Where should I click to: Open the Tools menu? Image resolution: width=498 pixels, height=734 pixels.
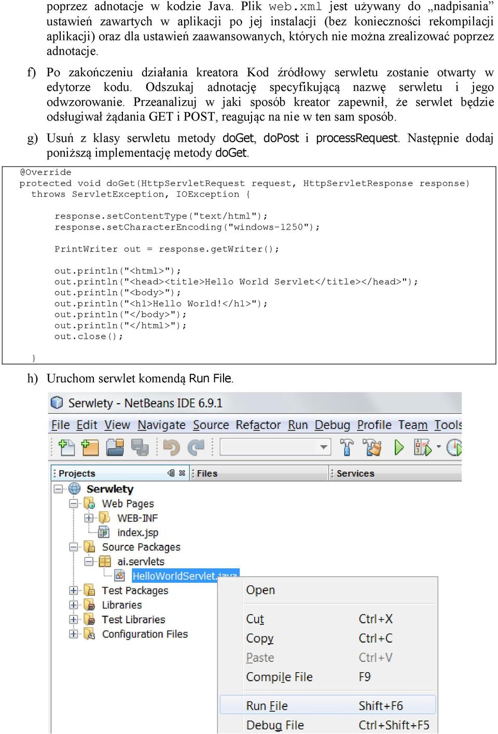pyautogui.click(x=448, y=424)
